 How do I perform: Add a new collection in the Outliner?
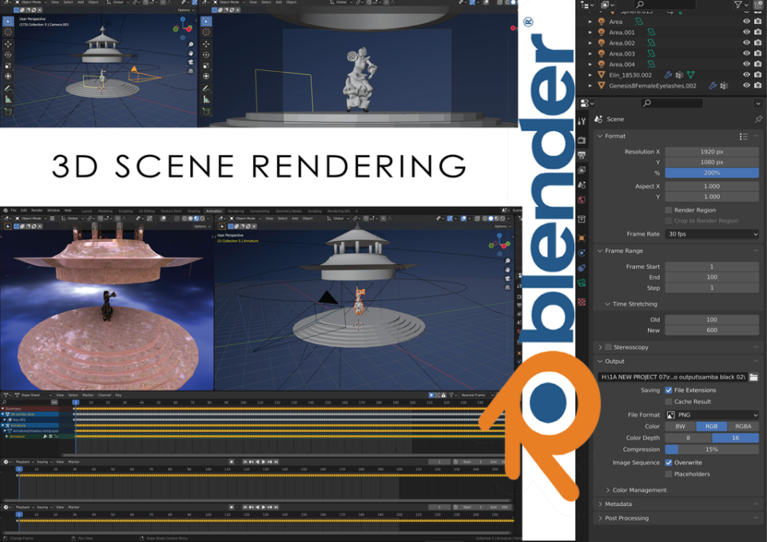[759, 5]
